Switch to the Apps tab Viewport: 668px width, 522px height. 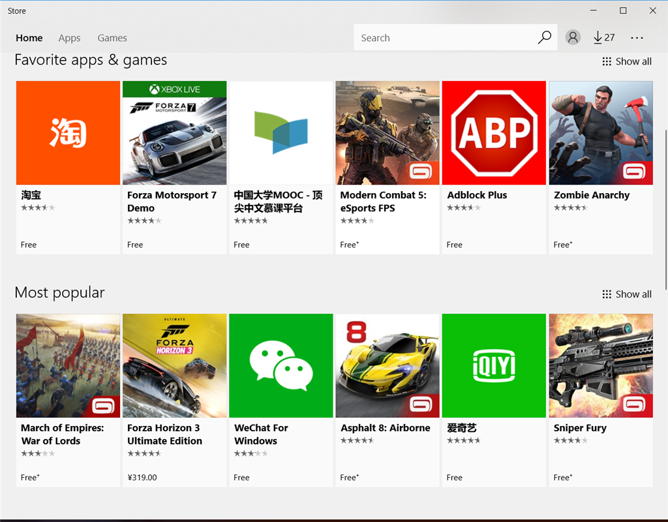[x=69, y=38]
